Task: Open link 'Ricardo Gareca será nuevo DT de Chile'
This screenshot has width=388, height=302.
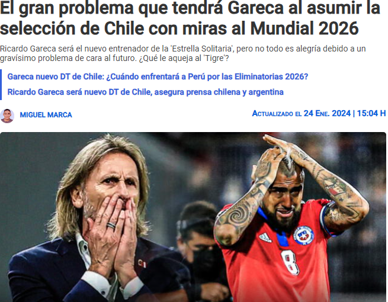Action: coord(145,92)
